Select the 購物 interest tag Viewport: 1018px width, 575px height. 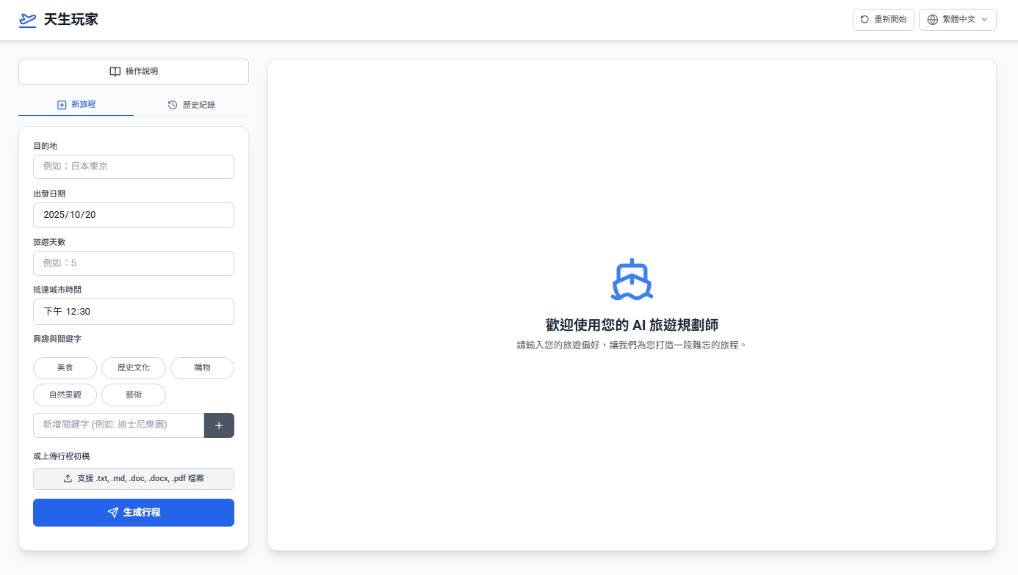[202, 368]
